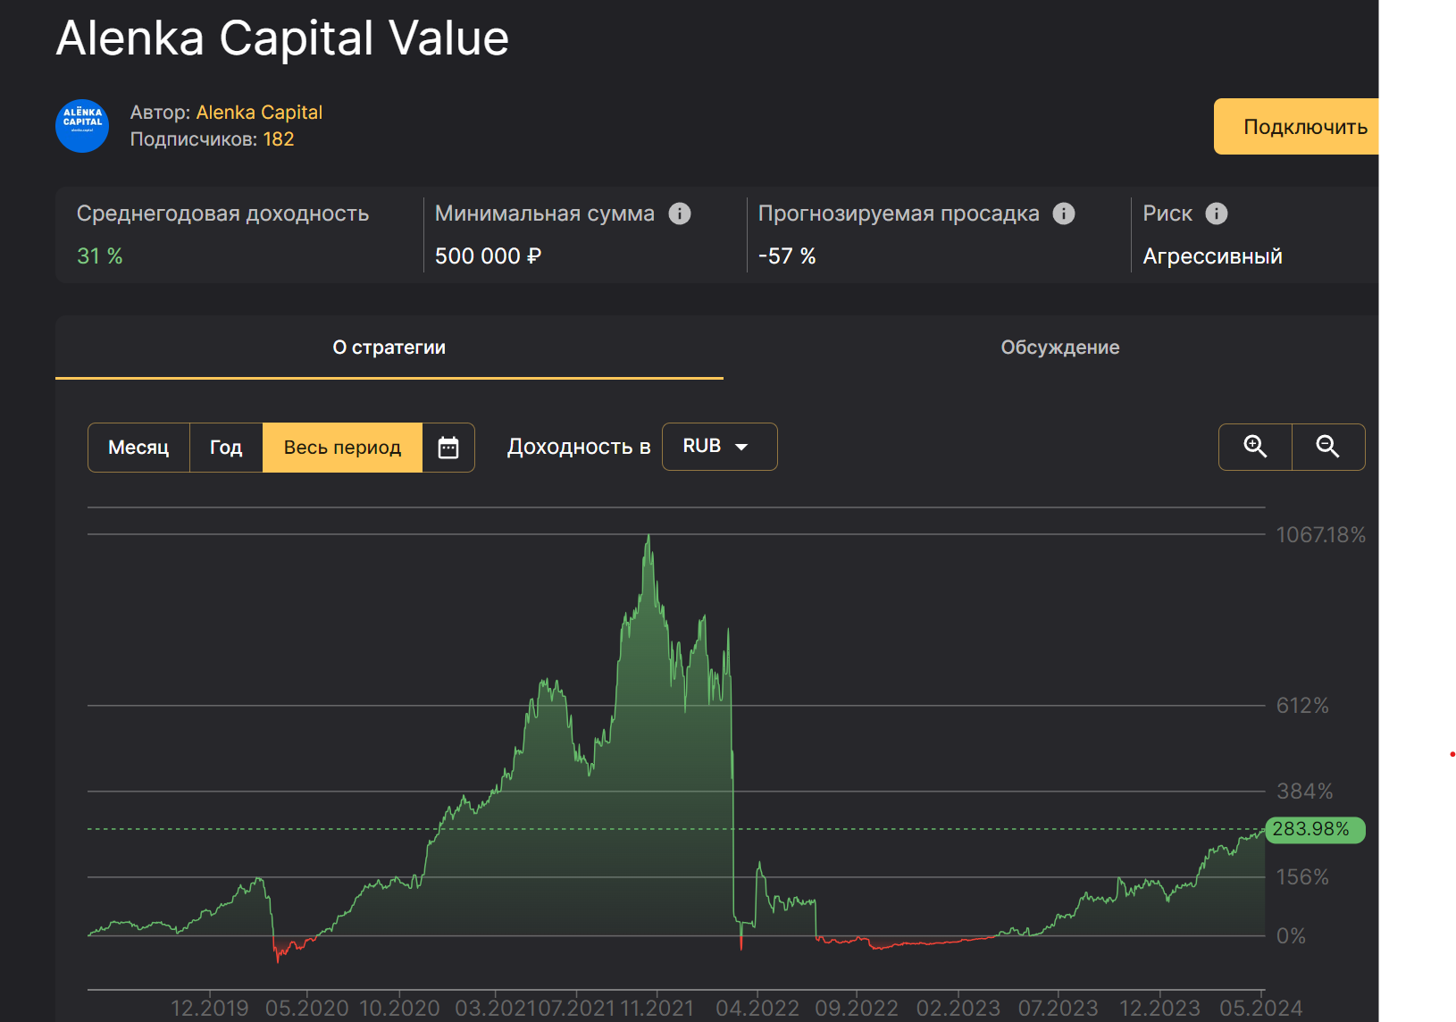Viewport: 1456px width, 1022px height.
Task: Show info about Риск
Action: click(1217, 214)
